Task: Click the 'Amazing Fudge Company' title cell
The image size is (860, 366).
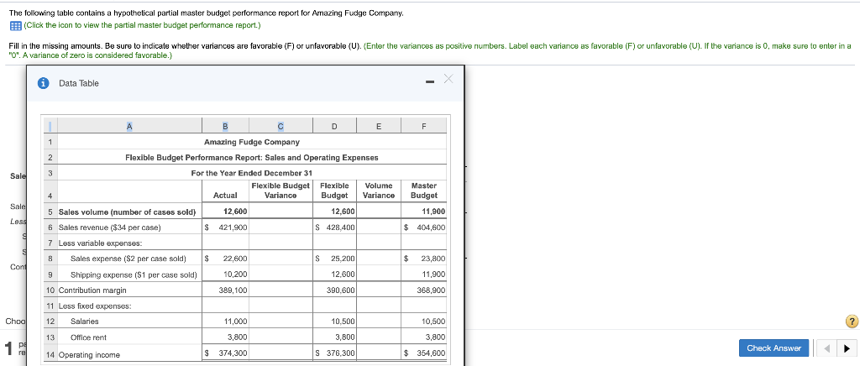Action: [x=252, y=142]
